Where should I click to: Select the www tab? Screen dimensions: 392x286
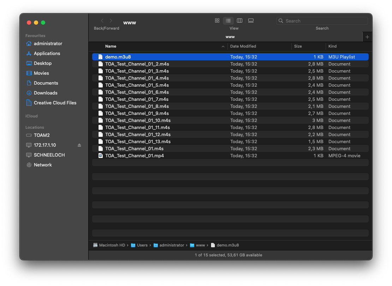point(230,37)
